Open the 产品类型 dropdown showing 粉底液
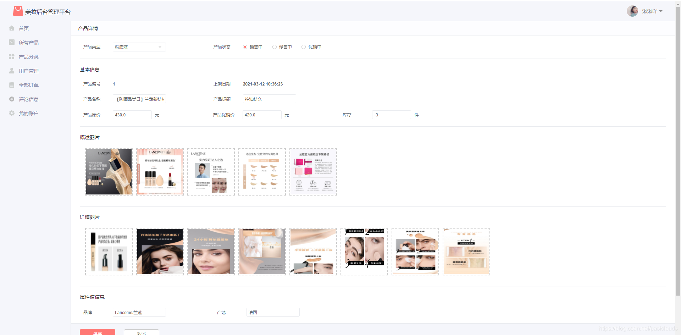The height and width of the screenshot is (335, 681). click(x=139, y=47)
